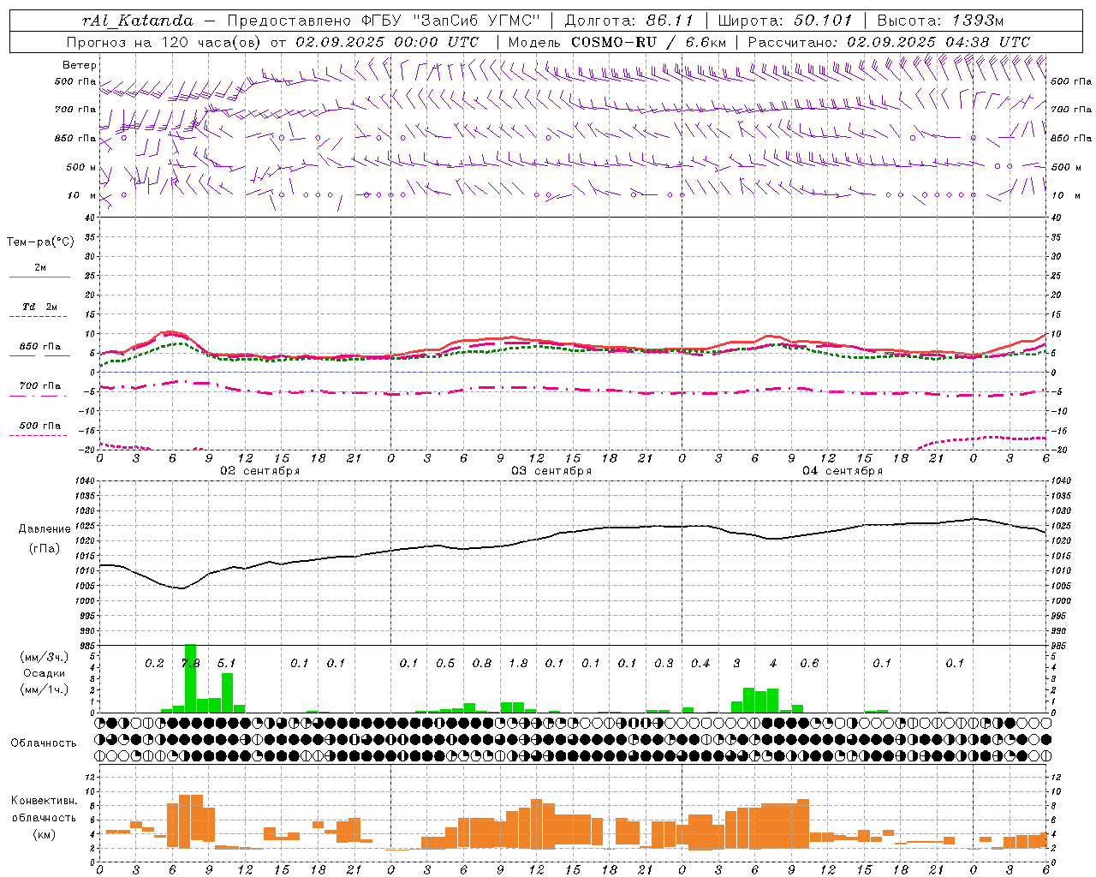Viewport: 1096px width, 877px height.
Task: Click the left 700 гПа wind level label
Action: tap(75, 110)
